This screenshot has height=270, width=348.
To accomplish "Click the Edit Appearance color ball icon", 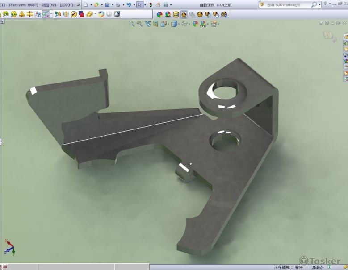I will (x=195, y=24).
